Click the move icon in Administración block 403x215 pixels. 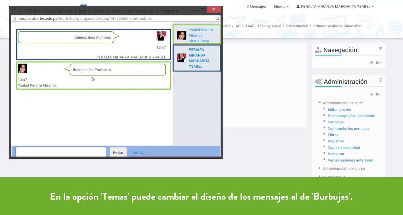coord(372,94)
